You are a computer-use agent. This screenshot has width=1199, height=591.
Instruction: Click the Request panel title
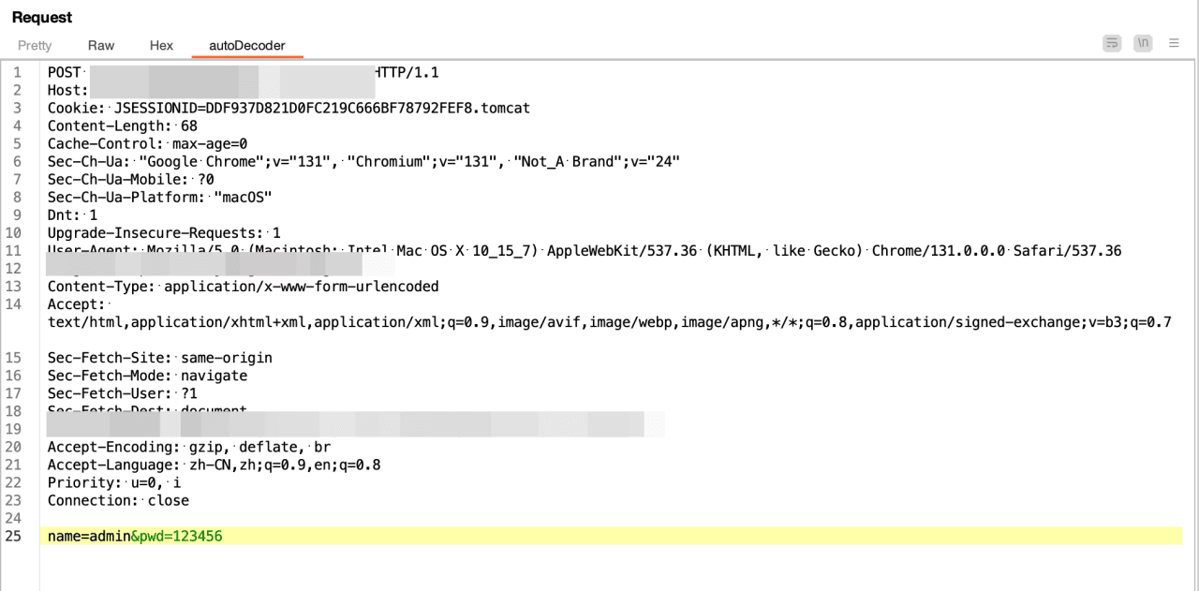42,18
